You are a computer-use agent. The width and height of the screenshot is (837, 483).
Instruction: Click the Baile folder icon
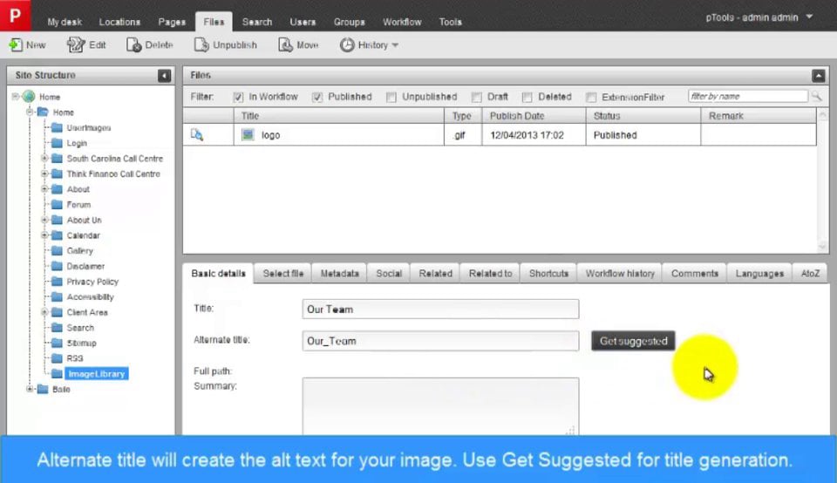point(43,389)
